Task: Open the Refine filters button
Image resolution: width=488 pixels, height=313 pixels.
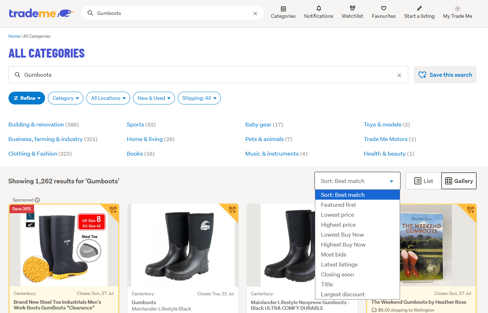Action: pyautogui.click(x=27, y=98)
